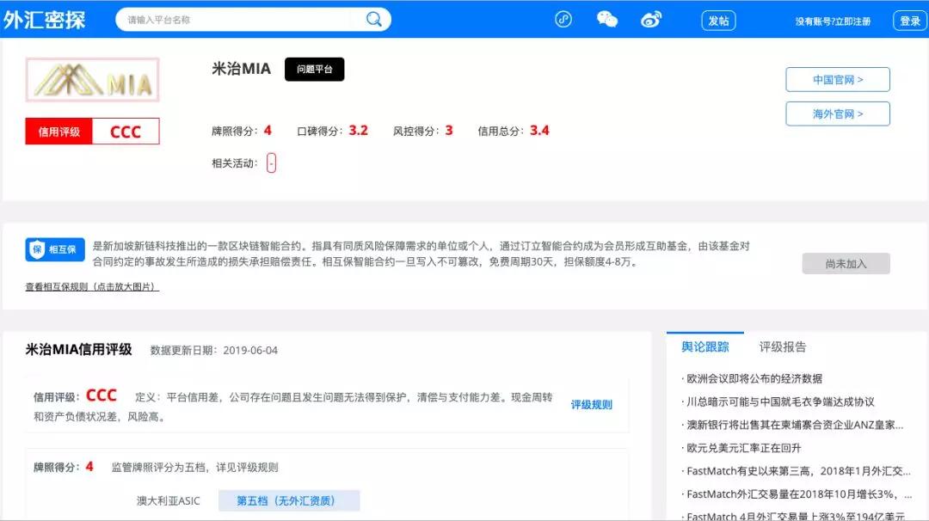Switch to the 评级报告 tab

tap(784, 346)
